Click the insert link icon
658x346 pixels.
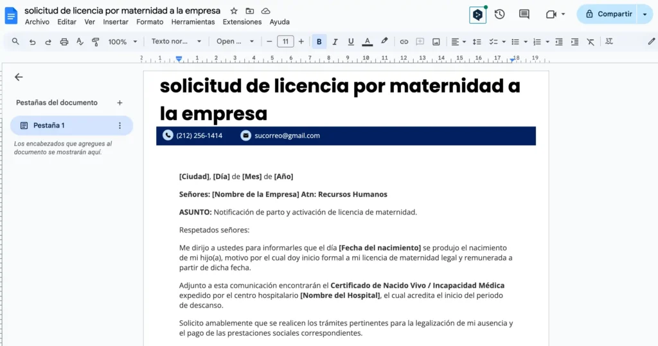point(404,42)
